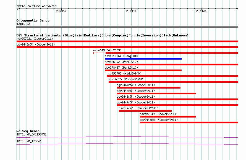The image size is (246, 160).
Task: Click the DGV Structural Variants track title
Action: tap(102, 35)
